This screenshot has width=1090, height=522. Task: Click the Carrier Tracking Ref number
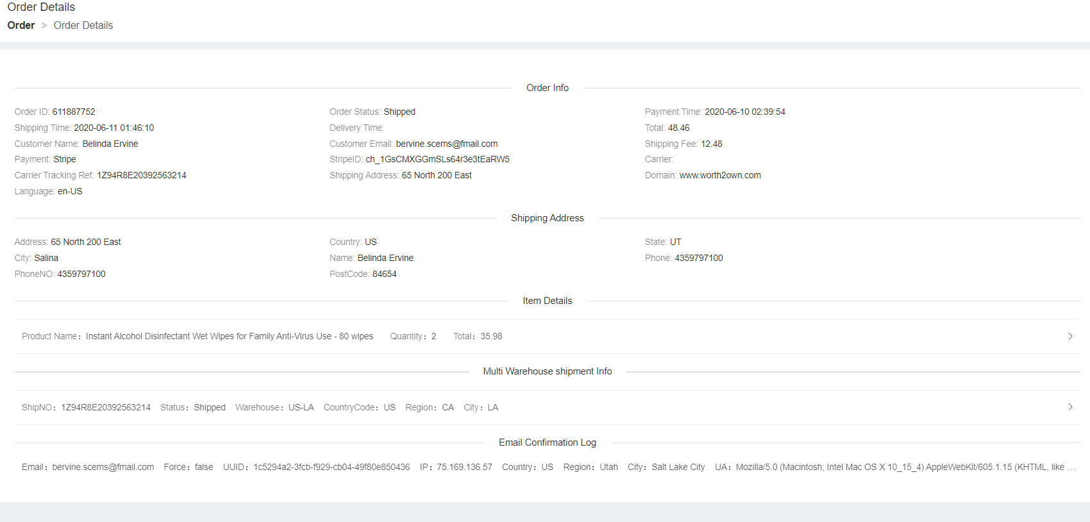tap(141, 175)
